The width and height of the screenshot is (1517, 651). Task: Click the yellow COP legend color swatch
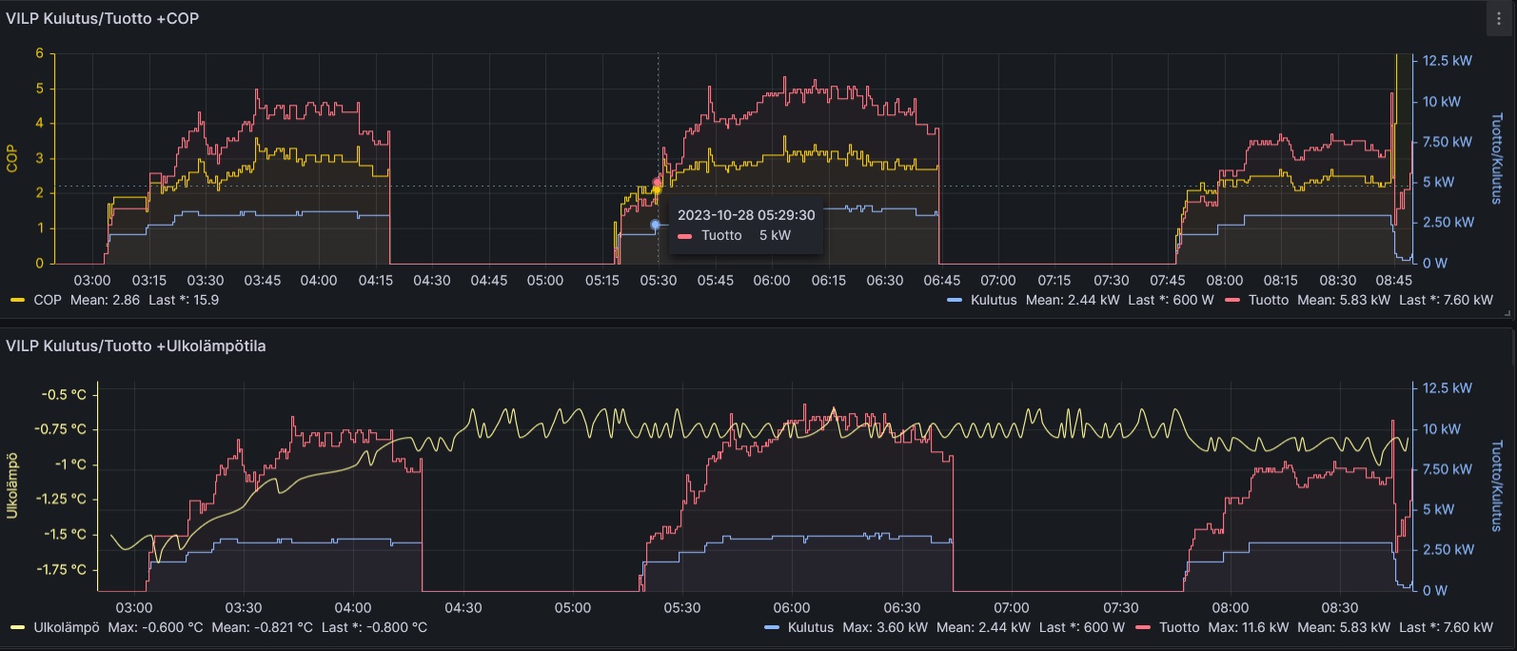point(18,300)
